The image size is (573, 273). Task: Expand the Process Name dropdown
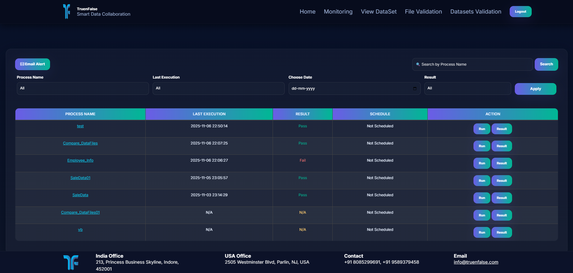click(83, 88)
